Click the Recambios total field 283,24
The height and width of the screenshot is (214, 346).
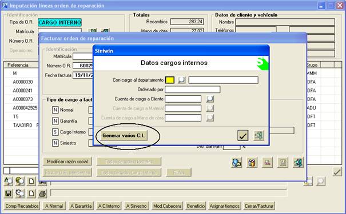(x=187, y=22)
